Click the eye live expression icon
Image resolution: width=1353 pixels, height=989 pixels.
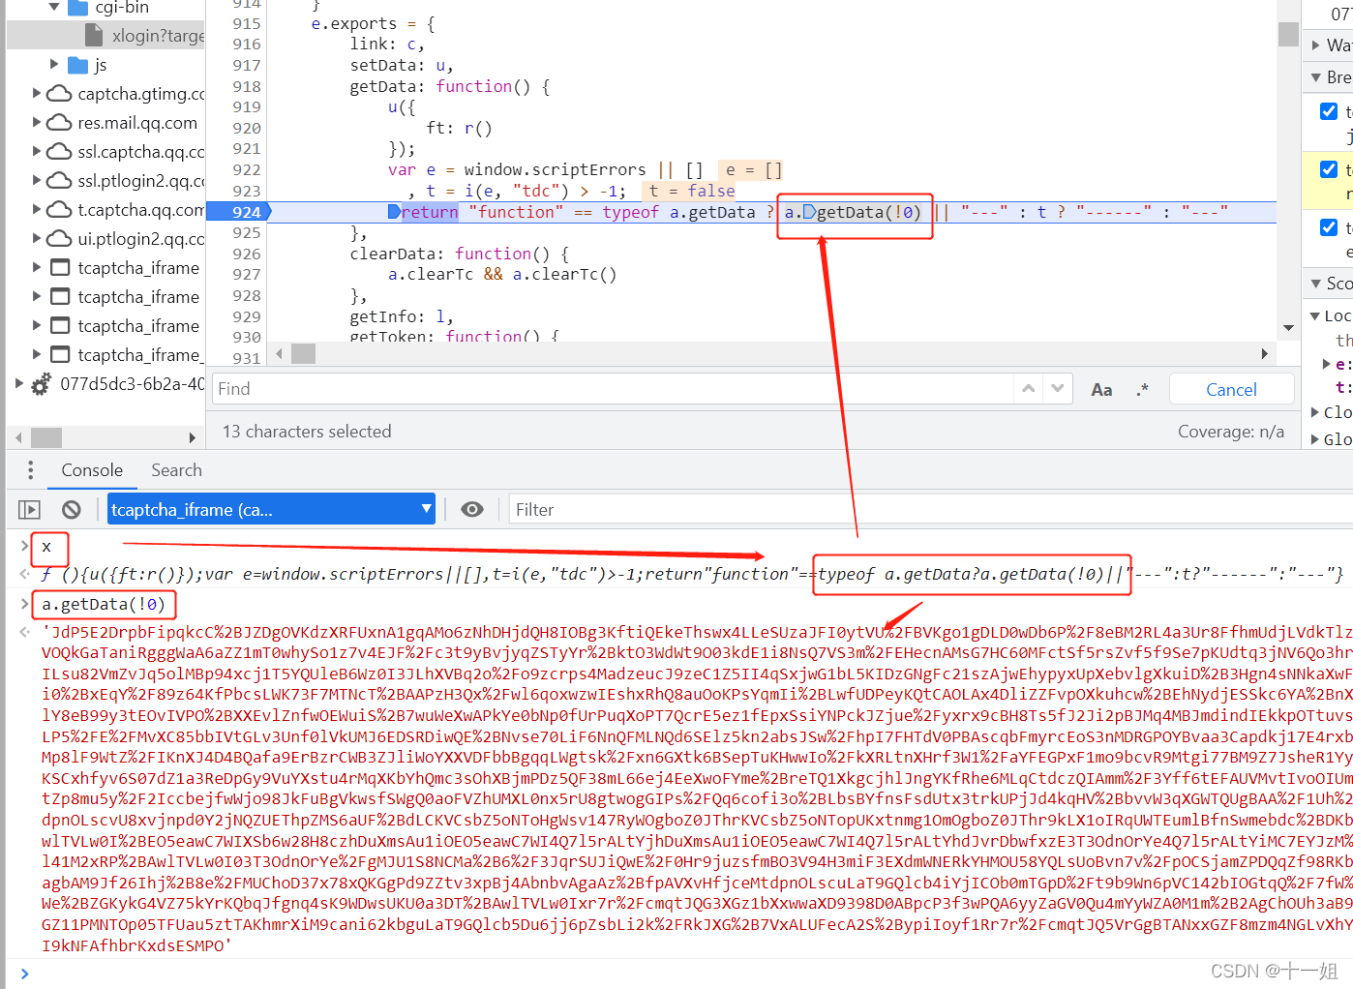coord(472,509)
